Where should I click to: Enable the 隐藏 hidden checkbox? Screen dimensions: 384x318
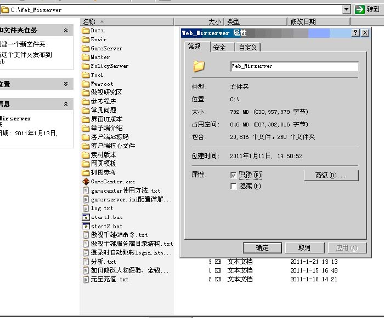[x=234, y=187]
